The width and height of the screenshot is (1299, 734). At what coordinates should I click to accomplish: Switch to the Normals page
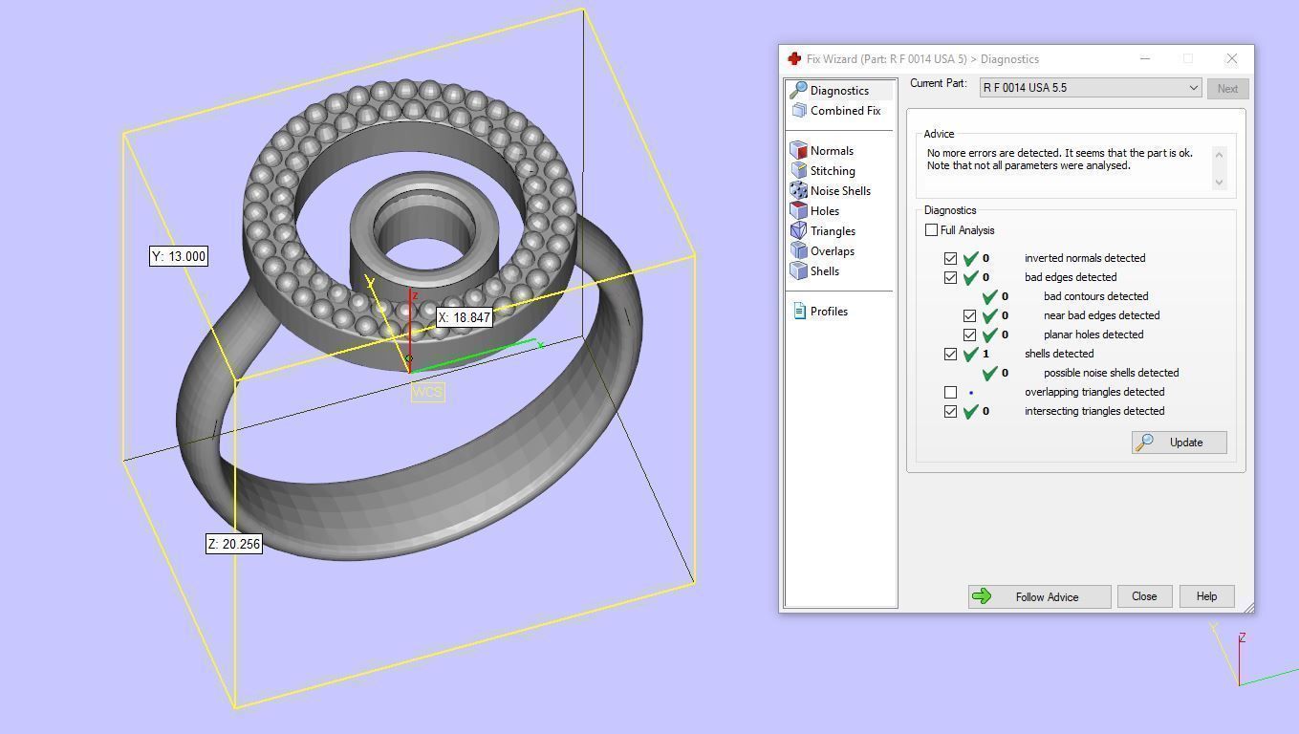click(x=832, y=151)
